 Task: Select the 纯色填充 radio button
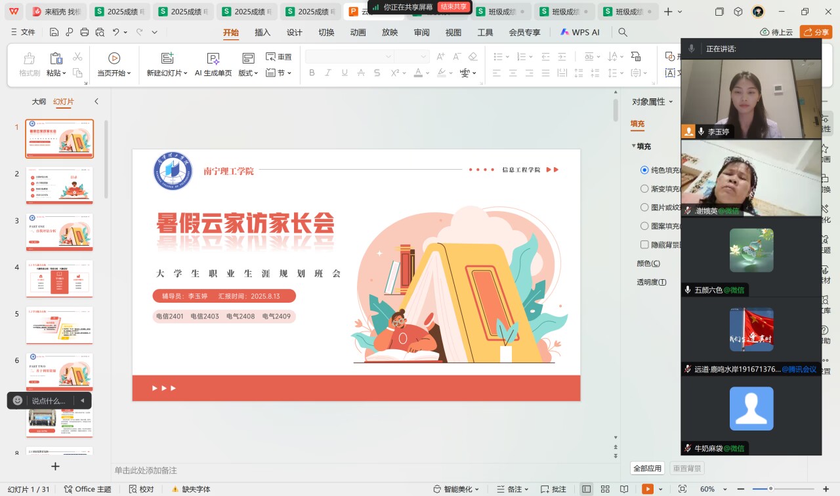click(644, 170)
